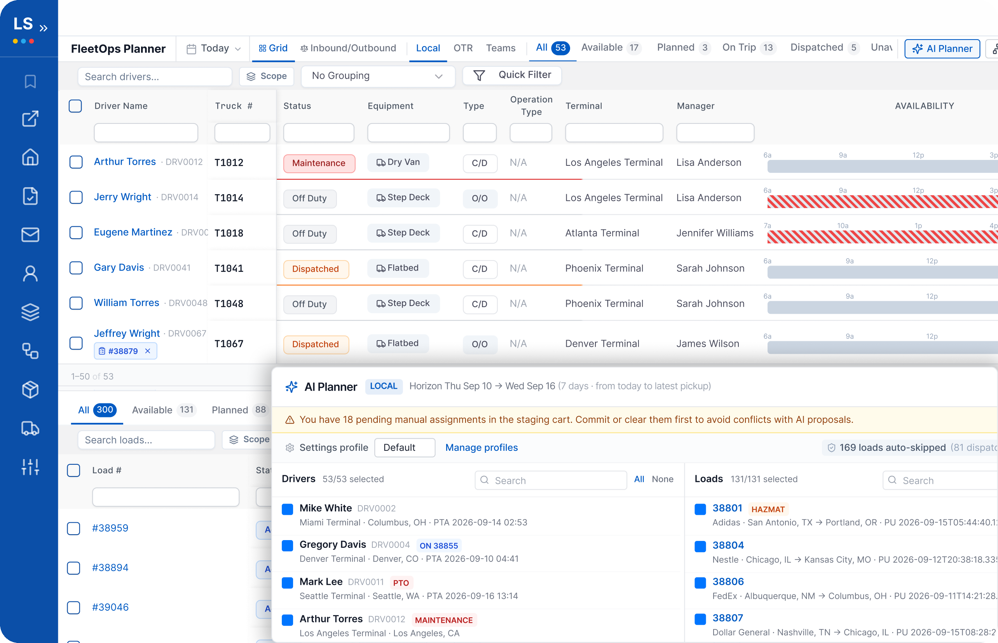Select Jerry Wright row checkbox
This screenshot has width=998, height=643.
coord(76,197)
